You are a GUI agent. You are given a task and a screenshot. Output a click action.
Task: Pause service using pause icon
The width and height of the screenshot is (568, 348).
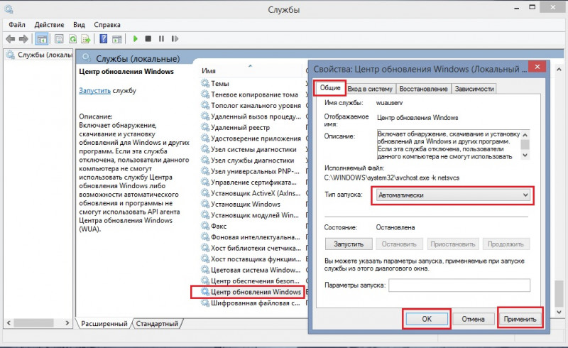point(161,39)
